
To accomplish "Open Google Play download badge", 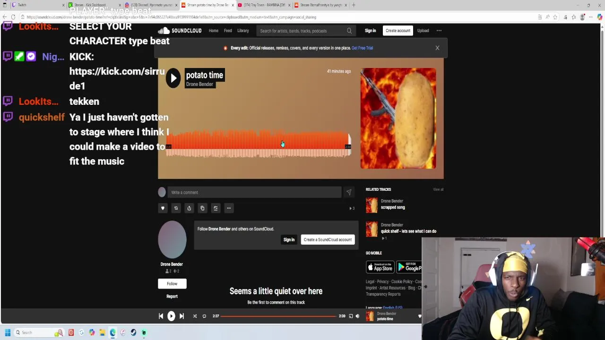I will 409,267.
